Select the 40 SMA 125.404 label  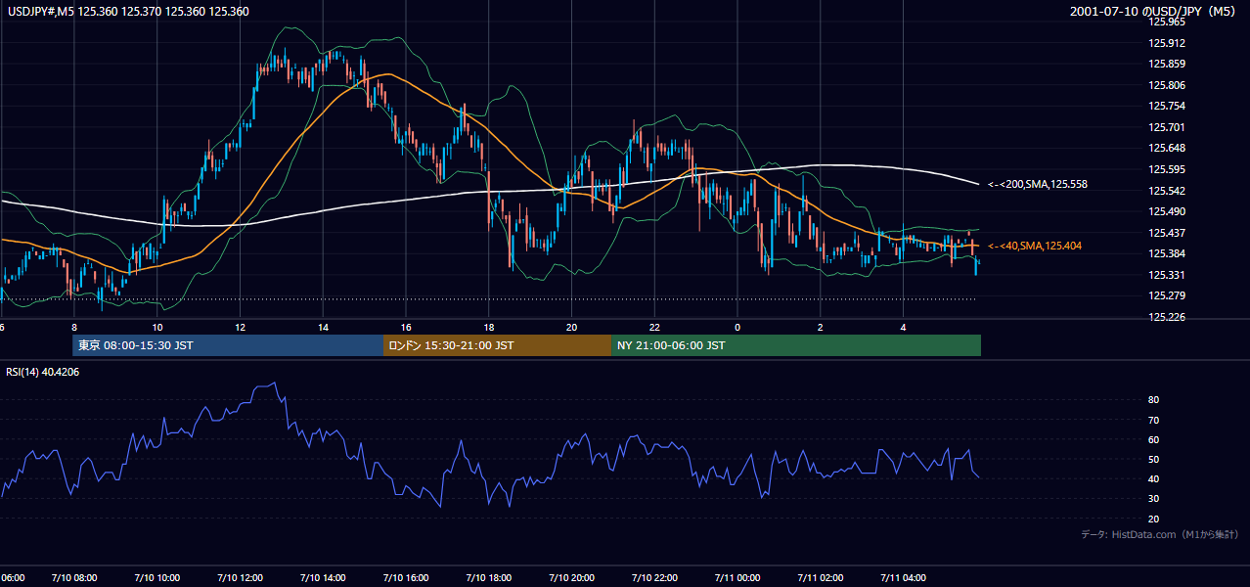[1035, 246]
